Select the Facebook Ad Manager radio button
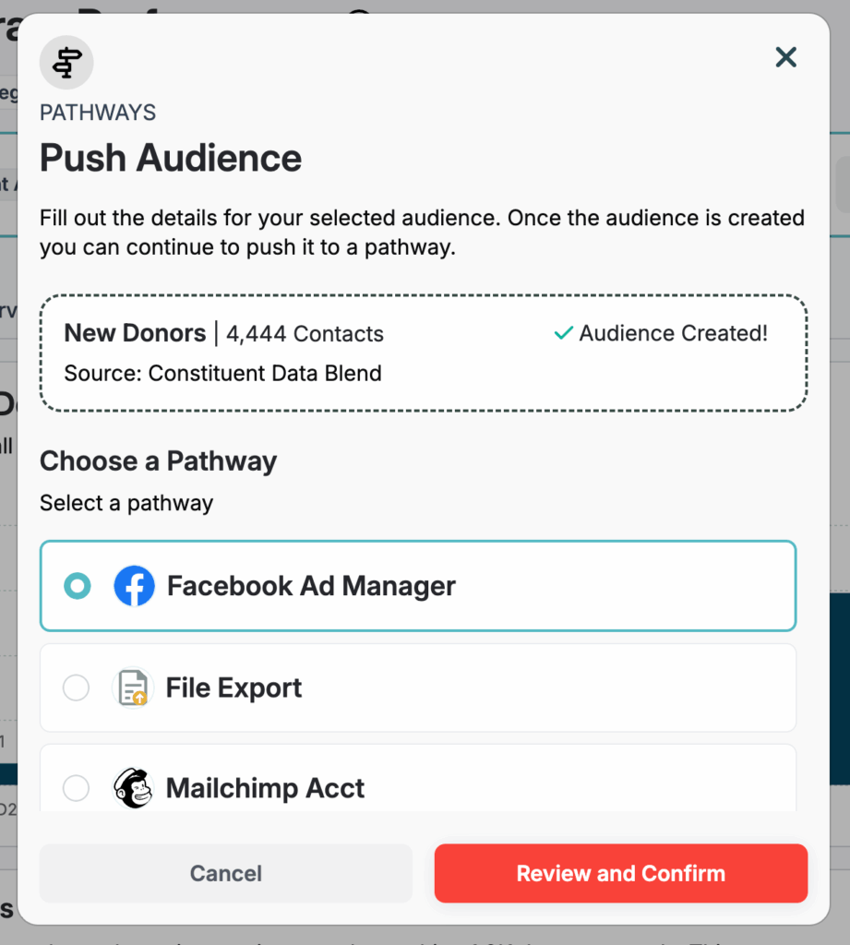Viewport: 850px width, 945px height. pyautogui.click(x=78, y=586)
